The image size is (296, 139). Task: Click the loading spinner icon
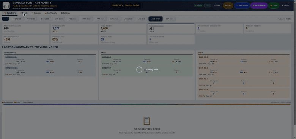pyautogui.click(x=139, y=70)
